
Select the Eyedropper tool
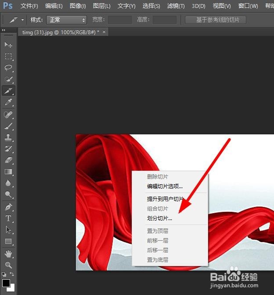click(x=8, y=102)
